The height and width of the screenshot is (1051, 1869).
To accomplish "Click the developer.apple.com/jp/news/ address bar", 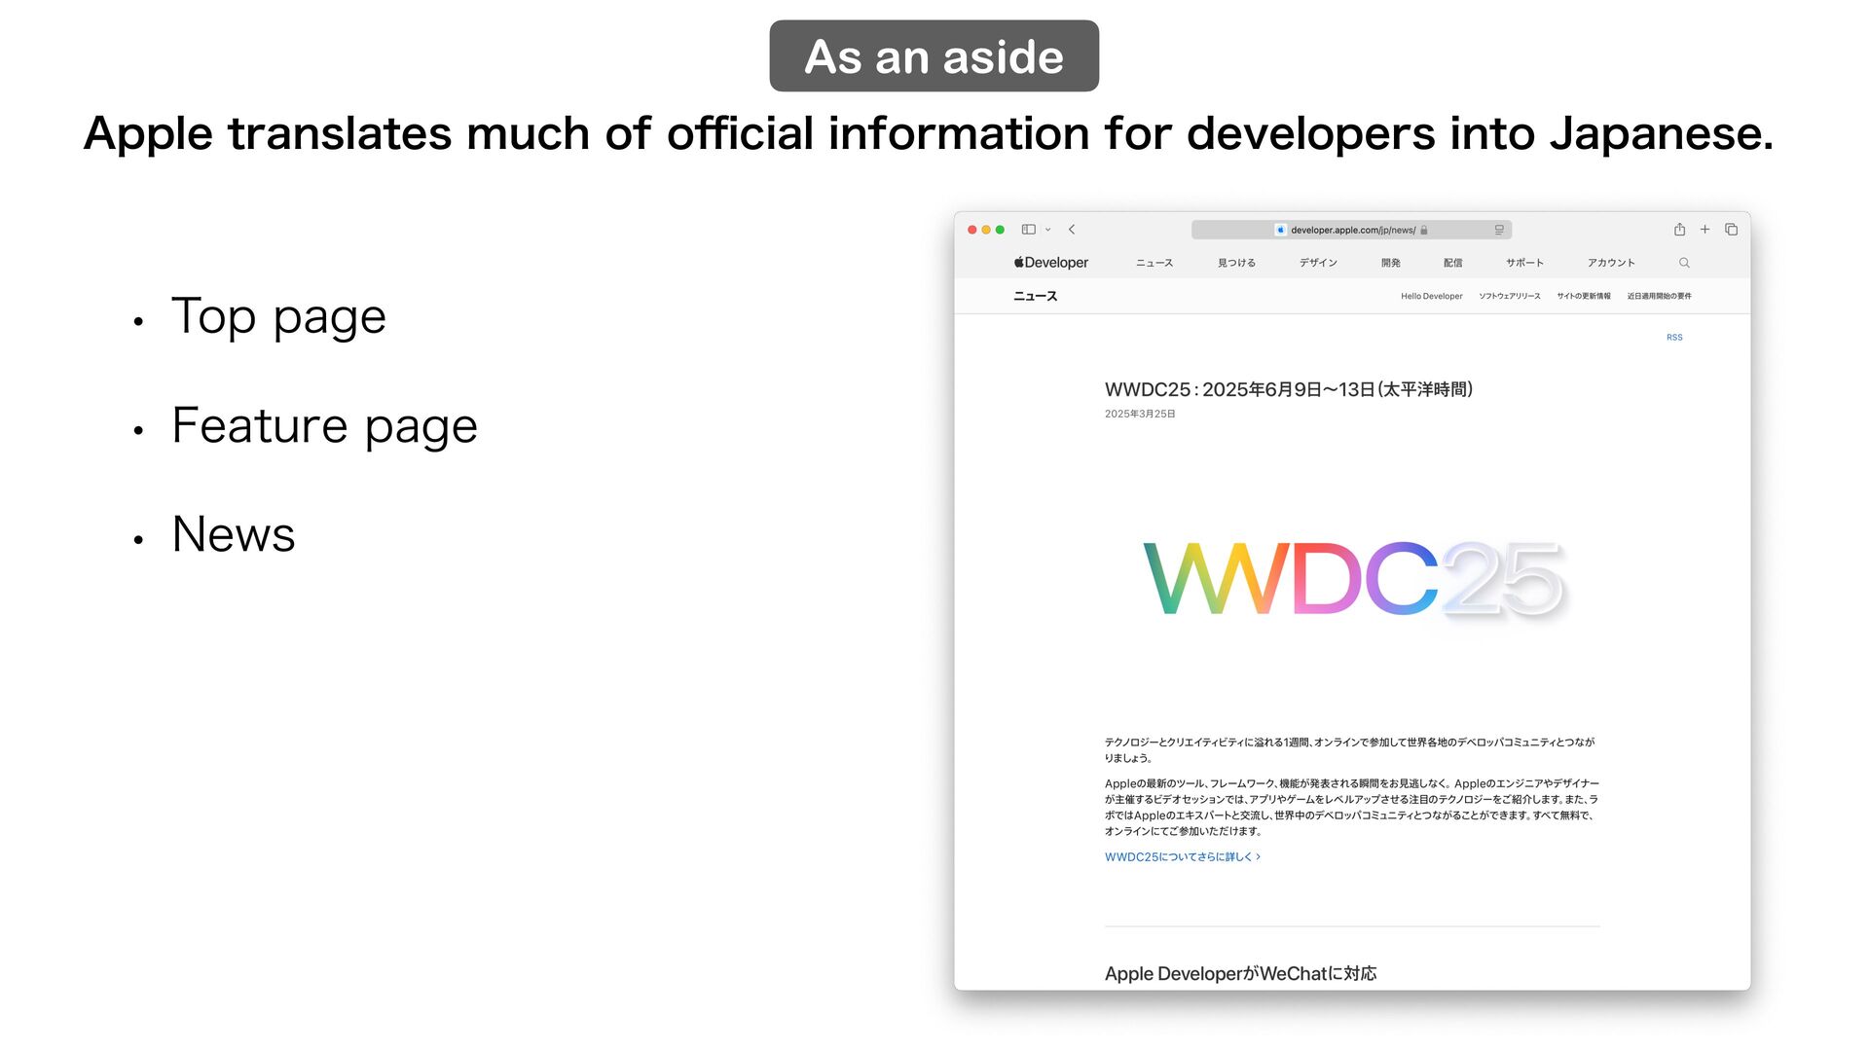I will 1351,230.
